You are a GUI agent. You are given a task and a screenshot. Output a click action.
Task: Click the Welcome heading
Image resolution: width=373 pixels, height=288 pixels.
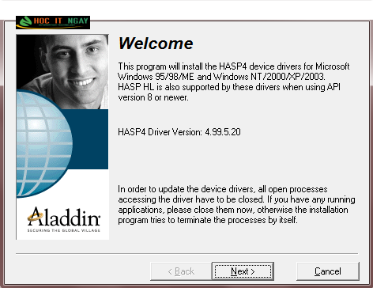click(x=156, y=44)
